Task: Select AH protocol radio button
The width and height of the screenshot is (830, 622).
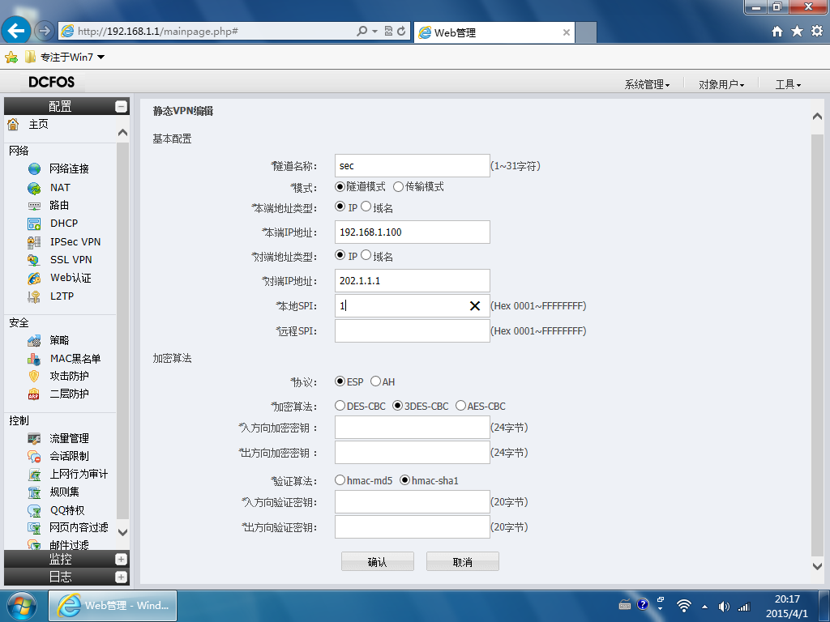Action: (375, 381)
